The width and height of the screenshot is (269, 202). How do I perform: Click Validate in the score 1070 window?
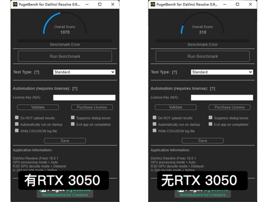[x=38, y=107]
